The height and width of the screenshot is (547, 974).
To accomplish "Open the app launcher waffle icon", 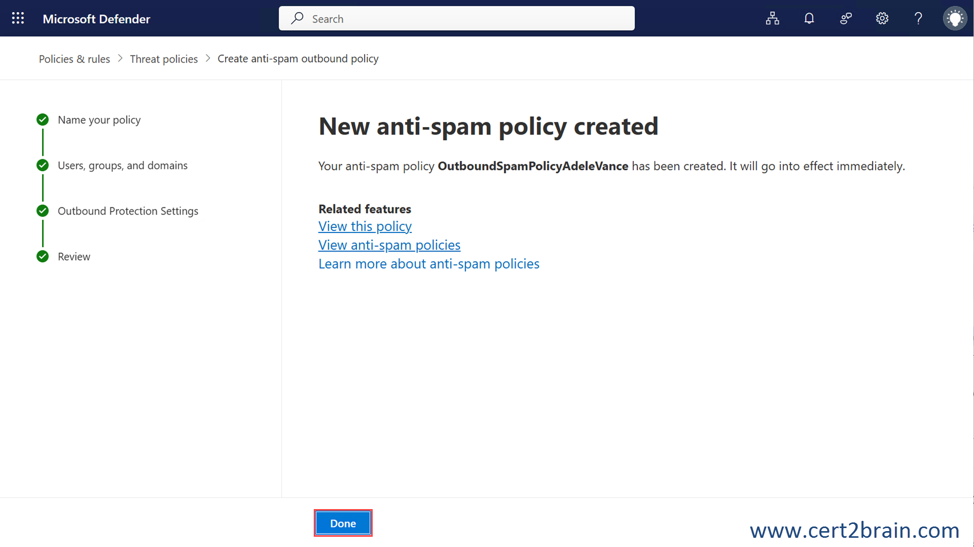I will (18, 18).
